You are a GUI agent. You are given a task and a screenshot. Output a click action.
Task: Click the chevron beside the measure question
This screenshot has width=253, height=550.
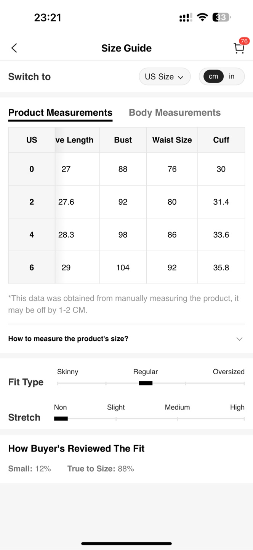tap(239, 339)
